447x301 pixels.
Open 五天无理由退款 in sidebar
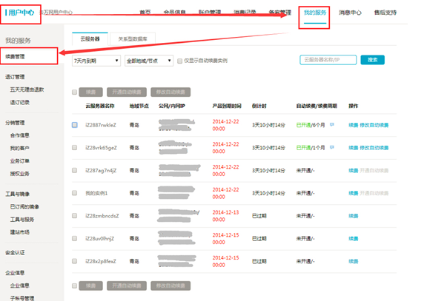click(27, 89)
